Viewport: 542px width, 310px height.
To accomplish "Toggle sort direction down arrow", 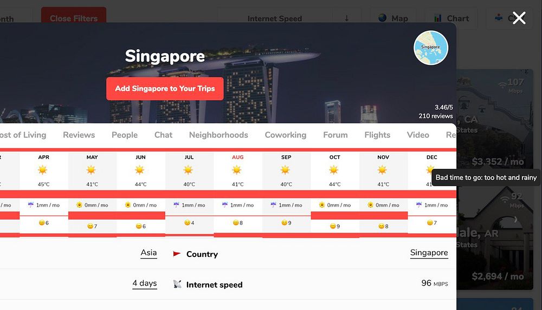I will 346,18.
